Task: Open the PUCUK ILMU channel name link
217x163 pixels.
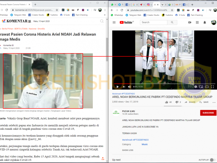Action: coord(128,111)
